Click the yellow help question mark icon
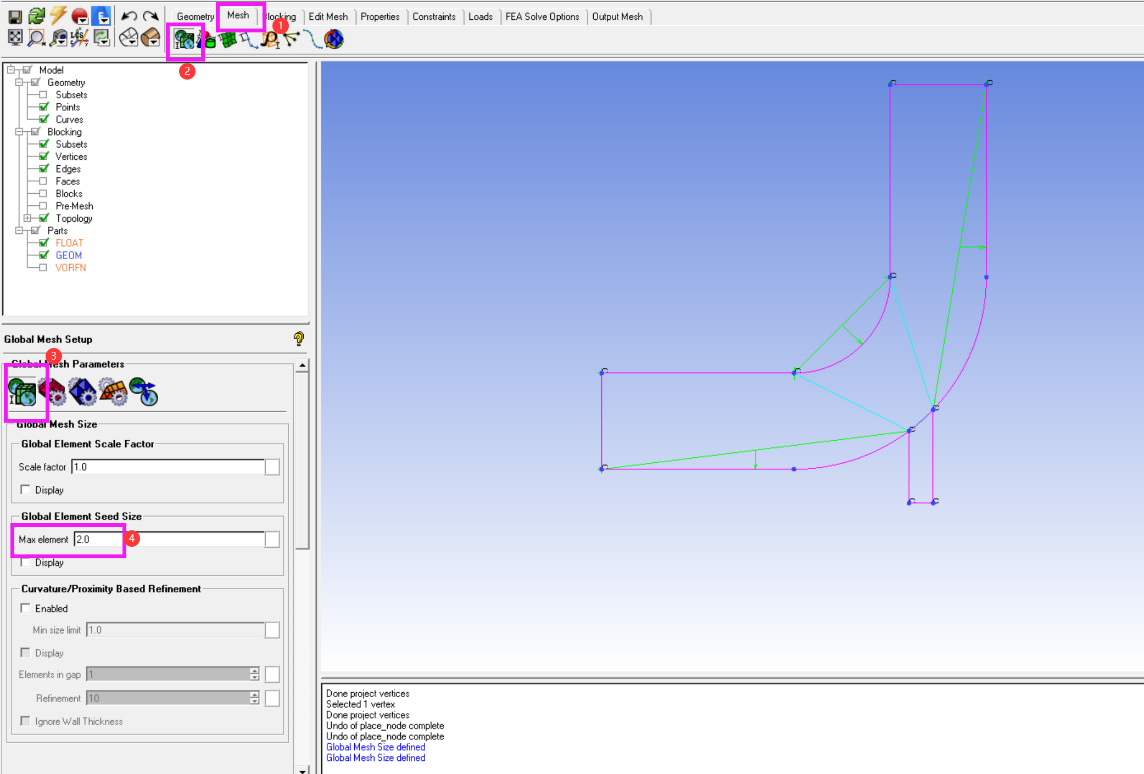The width and height of the screenshot is (1144, 774). click(298, 339)
